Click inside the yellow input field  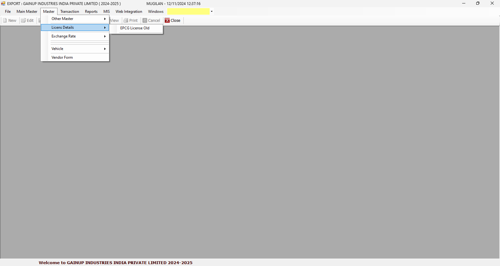[x=188, y=12]
